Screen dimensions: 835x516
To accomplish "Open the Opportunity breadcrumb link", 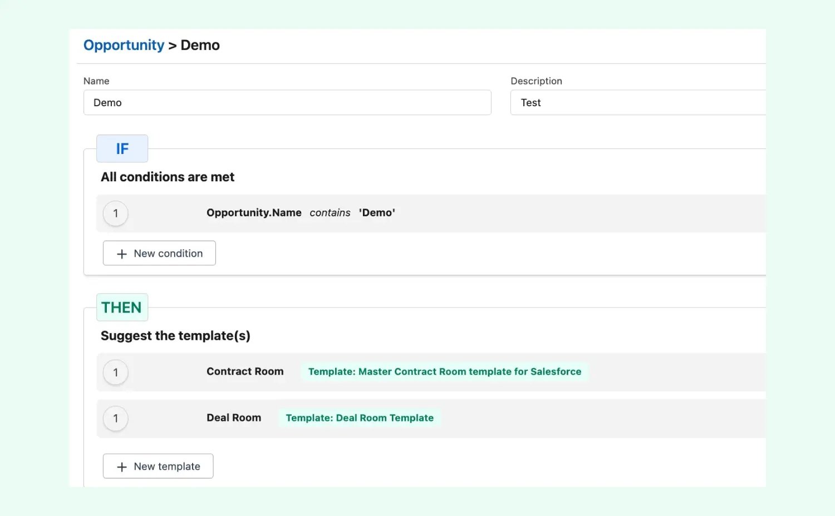I will click(124, 45).
